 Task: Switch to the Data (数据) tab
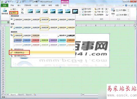(43, 5)
